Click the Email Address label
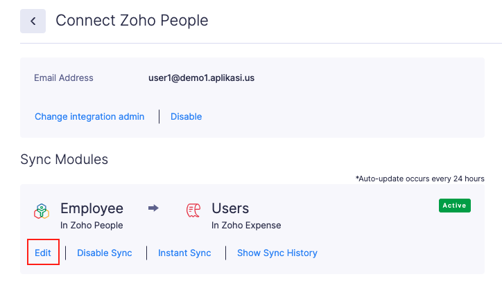Viewport: 502px width, 281px height. [x=64, y=78]
